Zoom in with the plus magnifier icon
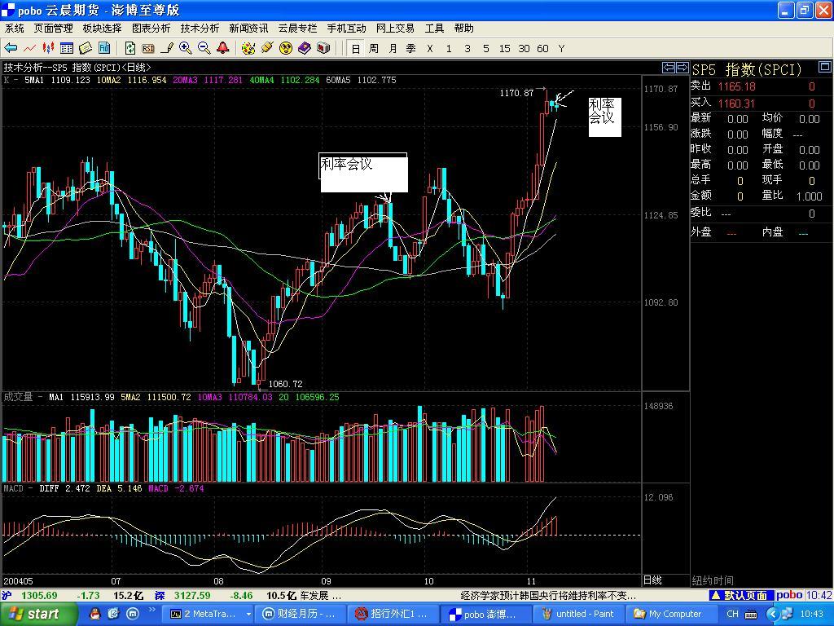834x626 pixels. (x=186, y=48)
